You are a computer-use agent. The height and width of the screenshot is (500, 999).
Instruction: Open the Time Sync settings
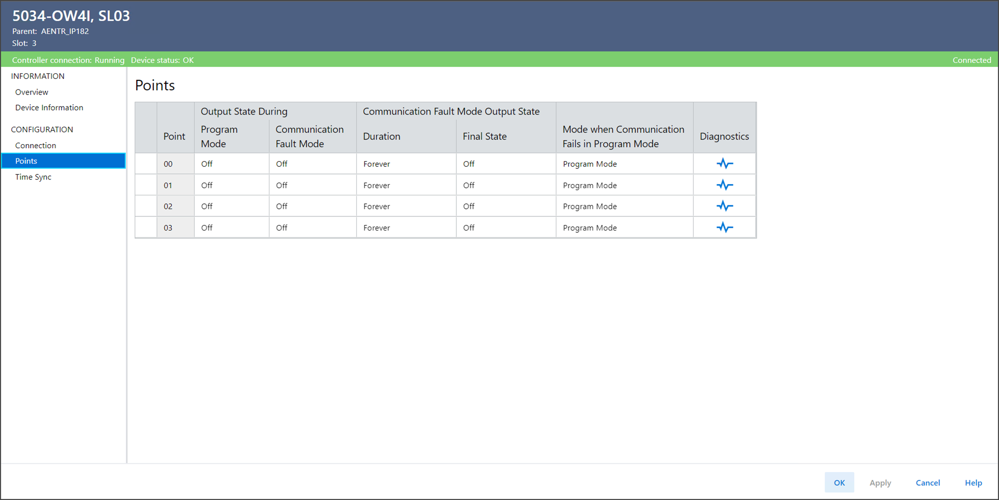(33, 177)
